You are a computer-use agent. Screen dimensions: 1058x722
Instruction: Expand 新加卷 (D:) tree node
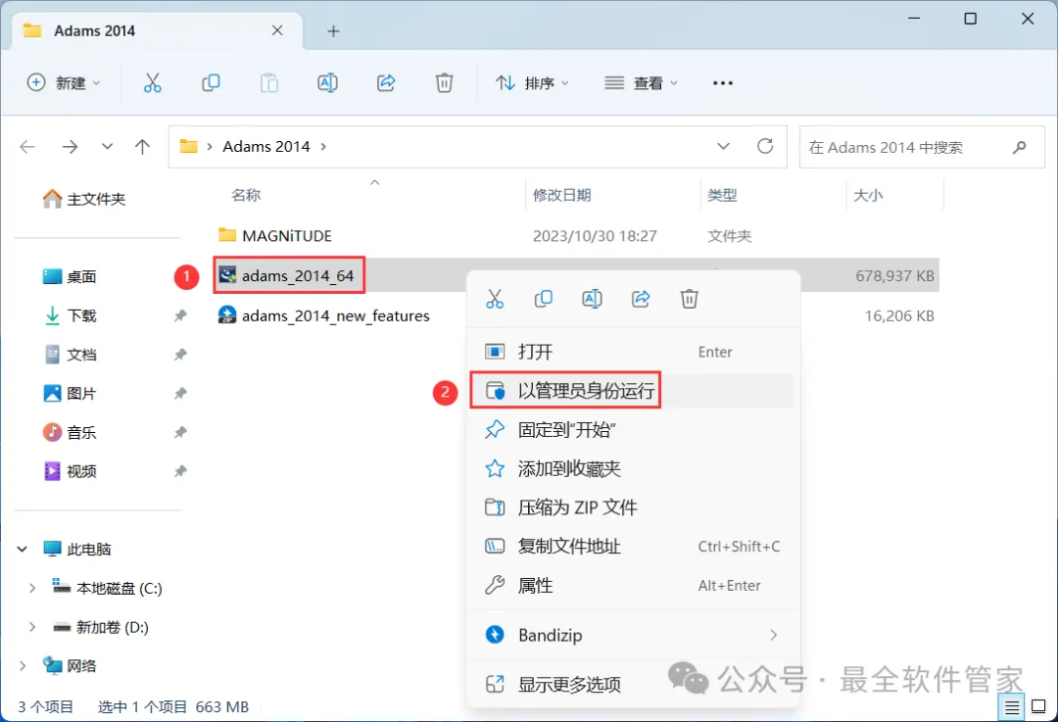[31, 628]
